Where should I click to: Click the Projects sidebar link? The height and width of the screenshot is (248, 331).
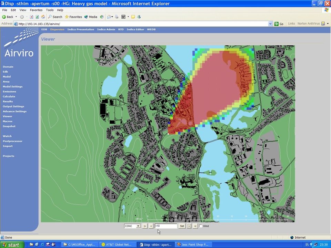[x=8, y=156]
